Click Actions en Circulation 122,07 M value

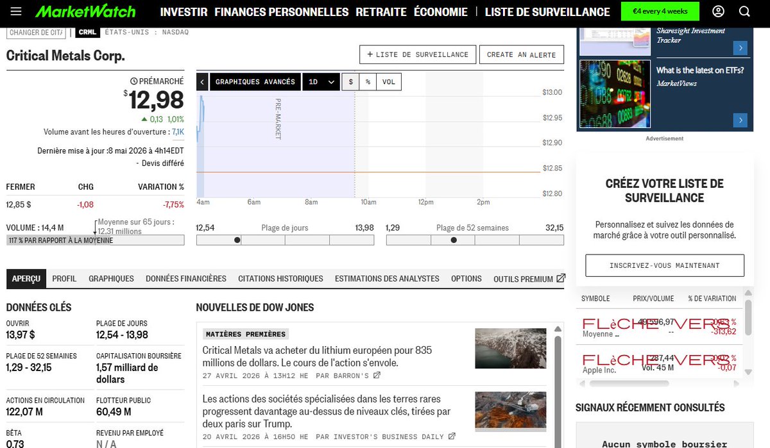[x=24, y=412]
